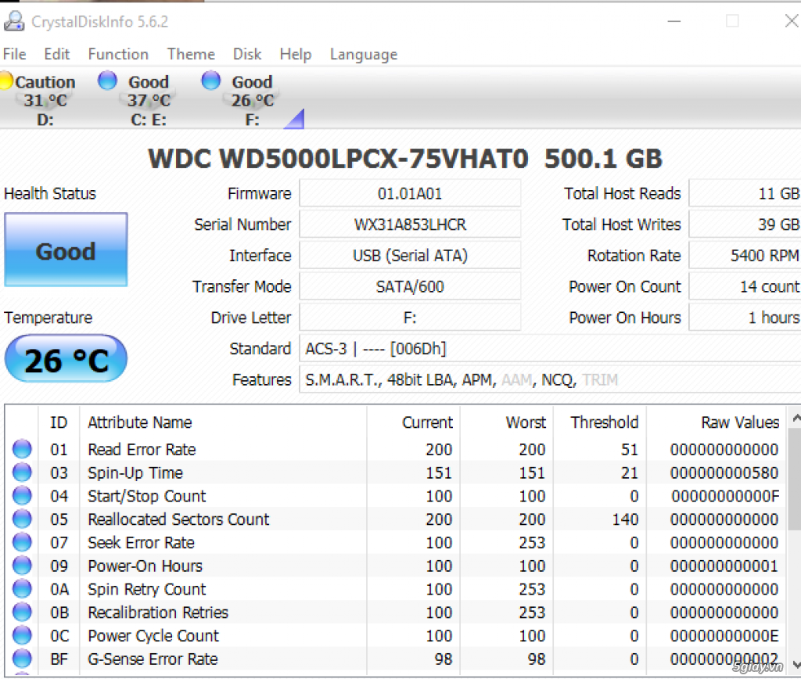
Task: Select the Read Error Rate attribute row
Action: click(x=397, y=449)
